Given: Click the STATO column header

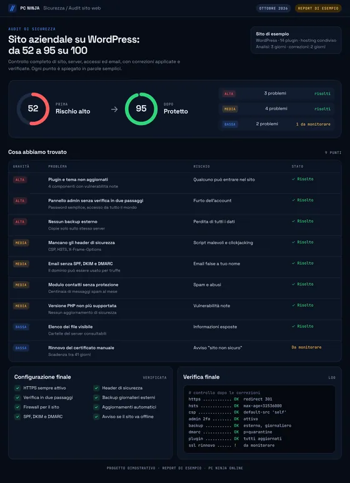Looking at the screenshot, I should point(297,166).
